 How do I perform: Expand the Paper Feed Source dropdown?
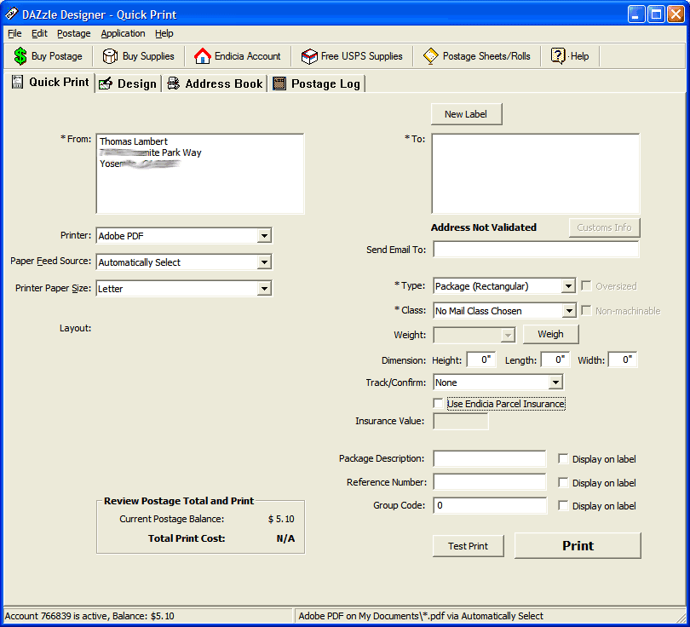click(264, 262)
